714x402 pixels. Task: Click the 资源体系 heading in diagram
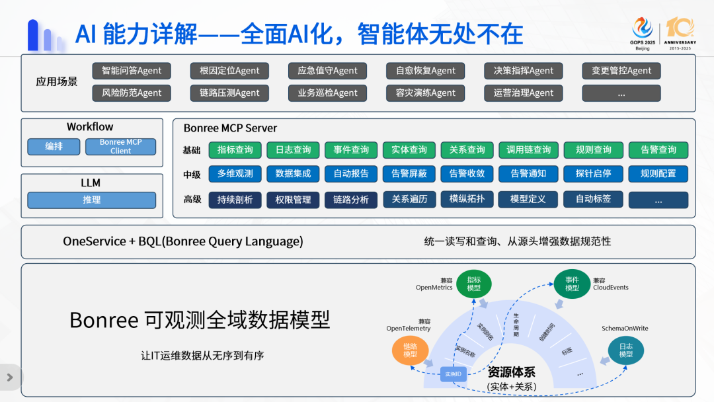(x=511, y=372)
